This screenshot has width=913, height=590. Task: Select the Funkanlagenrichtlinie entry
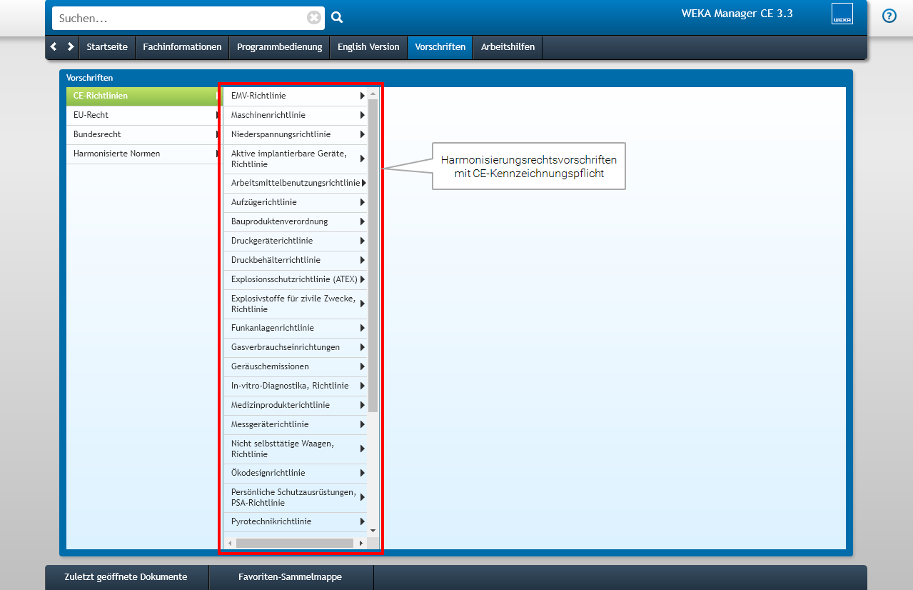296,328
